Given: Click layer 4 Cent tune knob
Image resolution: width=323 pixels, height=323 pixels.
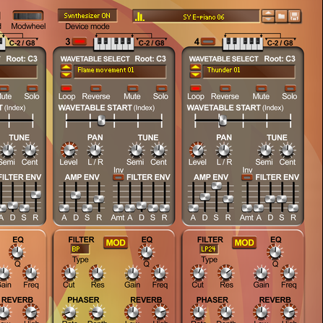Looking at the screenshot, I should [x=288, y=150].
